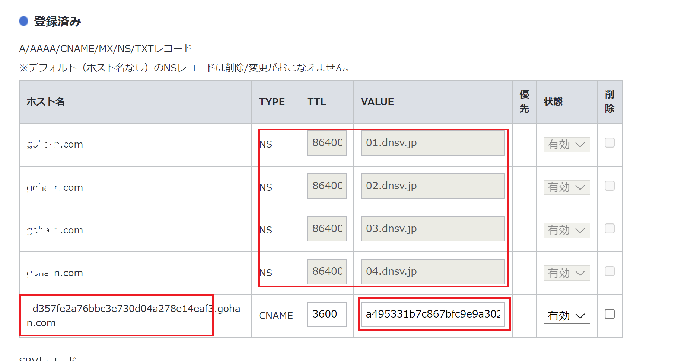Image resolution: width=675 pixels, height=361 pixels.
Task: Click the 登録済み section heading
Action: click(57, 22)
